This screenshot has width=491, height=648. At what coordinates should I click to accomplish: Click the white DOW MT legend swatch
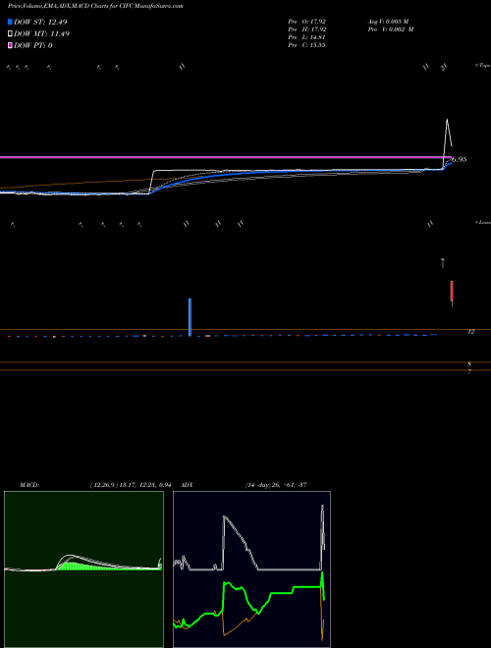click(11, 34)
